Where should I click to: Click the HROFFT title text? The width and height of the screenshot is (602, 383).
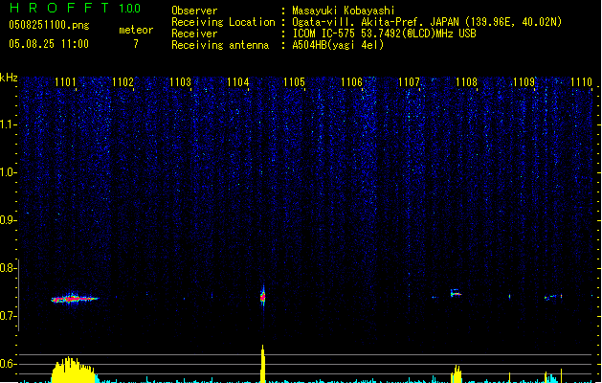pyautogui.click(x=59, y=8)
